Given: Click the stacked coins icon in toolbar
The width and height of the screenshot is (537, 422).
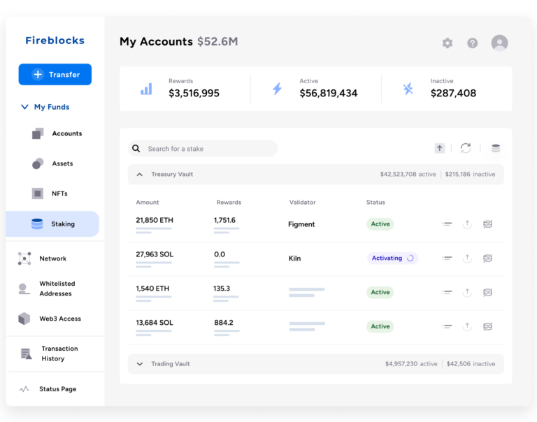Looking at the screenshot, I should pos(496,148).
